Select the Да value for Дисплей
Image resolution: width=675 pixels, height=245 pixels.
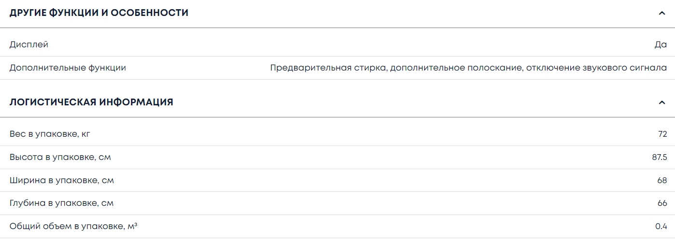tap(661, 44)
